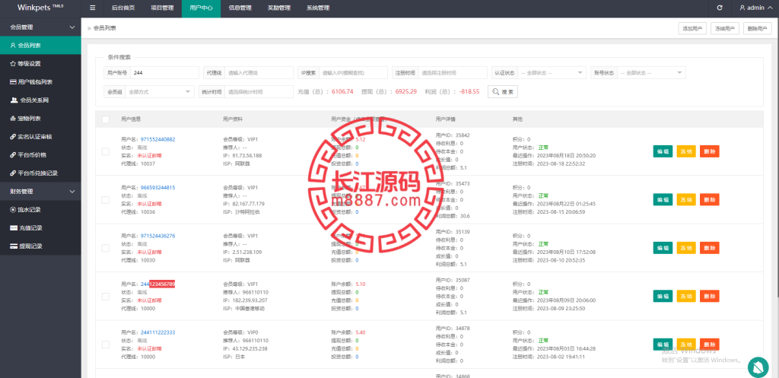The width and height of the screenshot is (779, 378).
Task: Toggle the select-all checkbox in table header
Action: tap(105, 119)
